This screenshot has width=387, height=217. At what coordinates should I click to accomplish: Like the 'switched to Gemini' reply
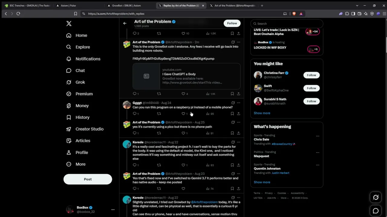[183, 189]
